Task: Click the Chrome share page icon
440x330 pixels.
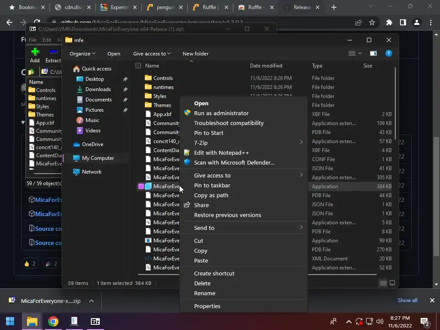Action: [x=358, y=22]
